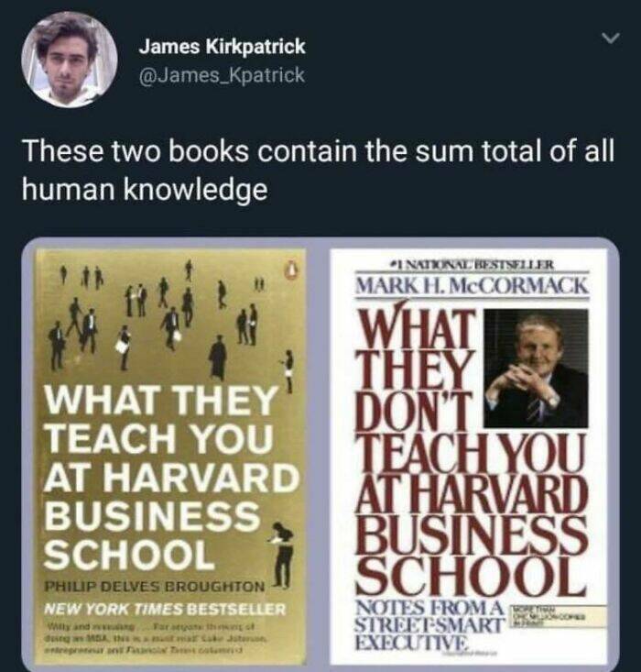Screen dimensions: 641x672
Task: Click the robed figure silhouette on the gold cover
Action: (x=218, y=358)
